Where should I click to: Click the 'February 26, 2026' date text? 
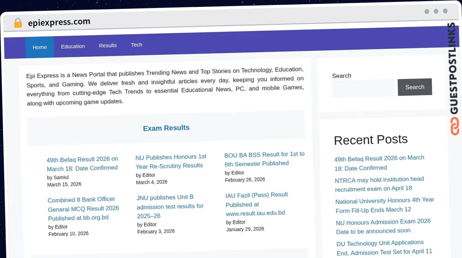coord(245,180)
